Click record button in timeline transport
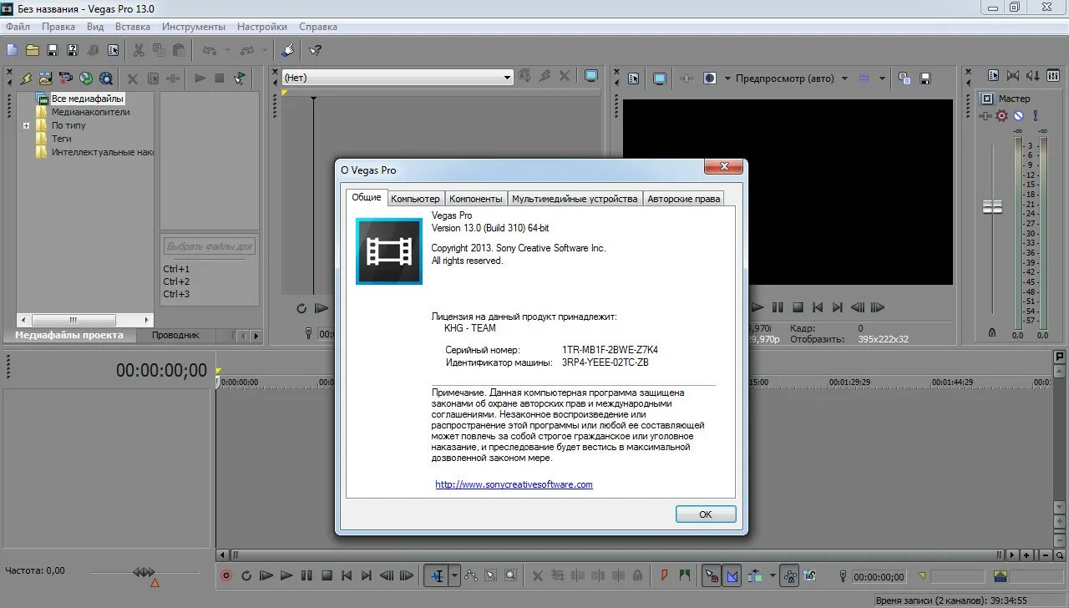 [x=225, y=575]
